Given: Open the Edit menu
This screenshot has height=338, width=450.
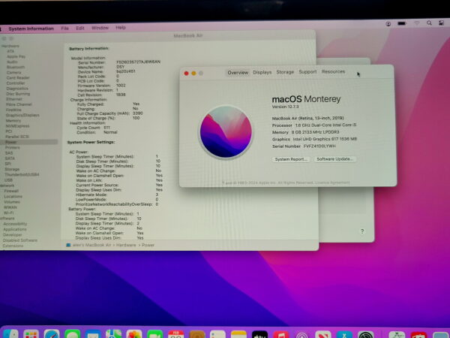Looking at the screenshot, I should coord(80,28).
